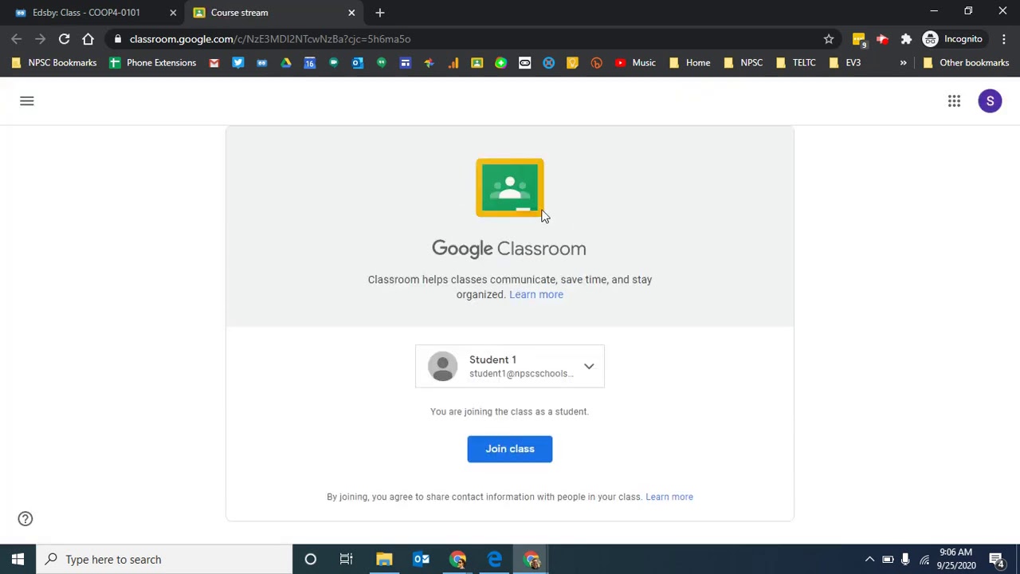Bookmark this page with the star icon
The image size is (1020, 574).
click(x=829, y=38)
